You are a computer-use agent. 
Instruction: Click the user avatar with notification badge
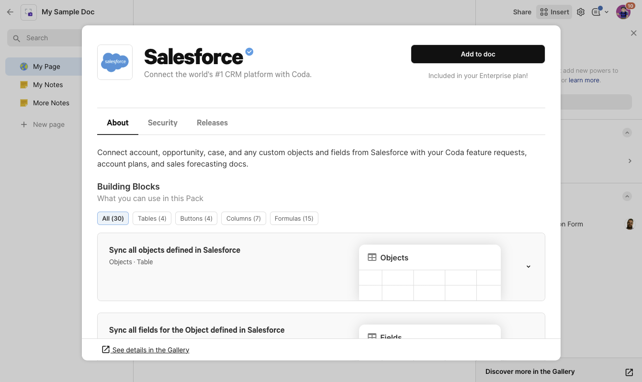pos(623,12)
